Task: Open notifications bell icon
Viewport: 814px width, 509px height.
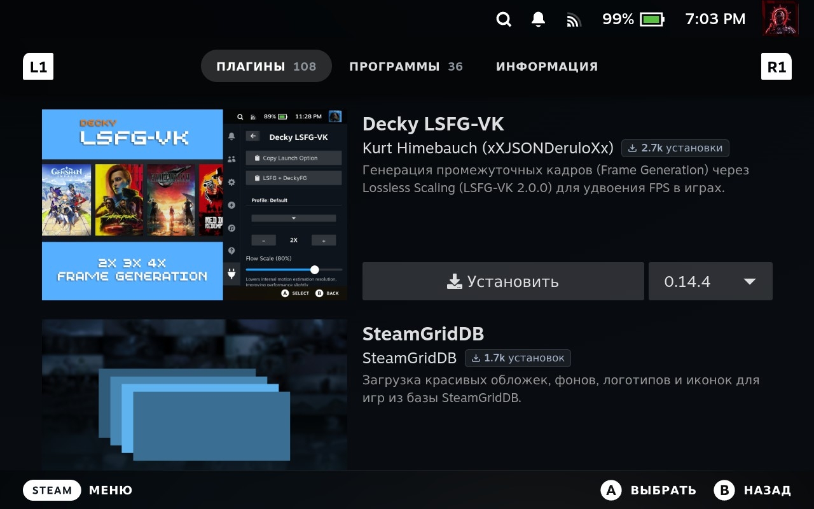Action: coord(538,20)
